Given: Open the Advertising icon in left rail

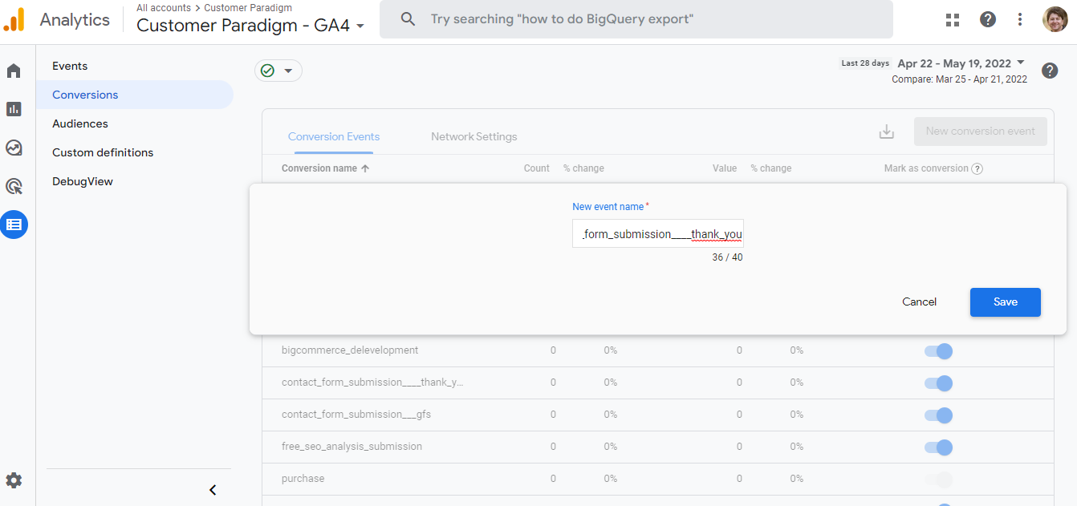Looking at the screenshot, I should point(14,186).
